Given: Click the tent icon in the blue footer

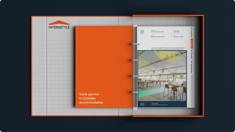Looking at the screenshot, I should 142,104.
